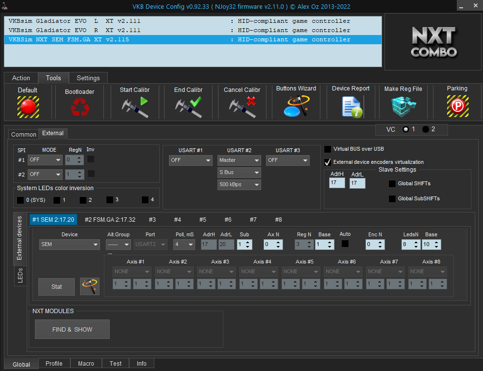This screenshot has width=483, height=371.
Task: Click the Slave AdrL input field
Action: click(x=358, y=183)
